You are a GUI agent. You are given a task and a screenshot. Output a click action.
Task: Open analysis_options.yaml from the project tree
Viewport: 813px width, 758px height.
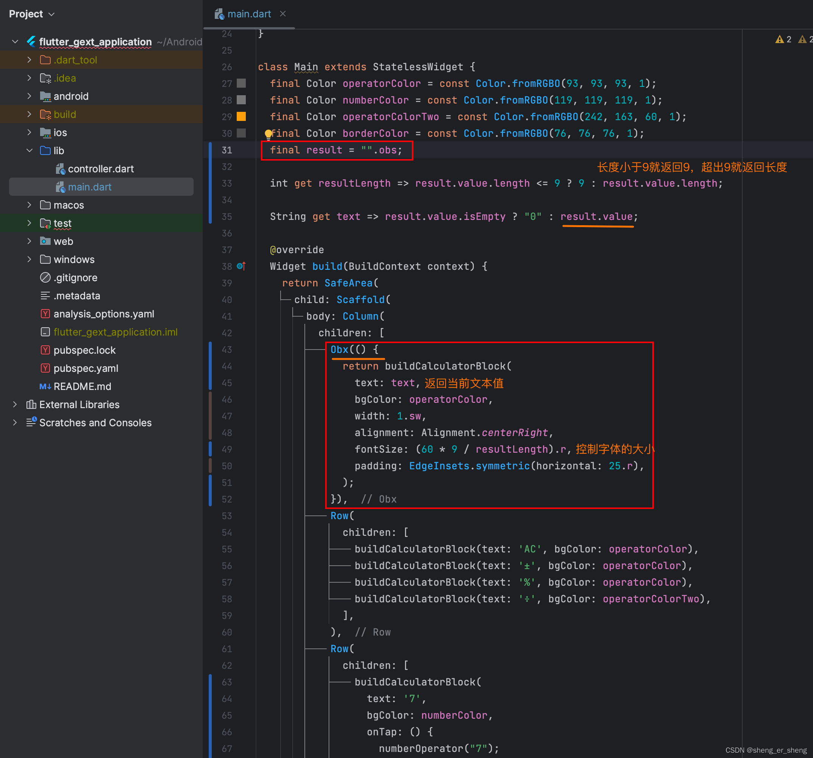tap(104, 314)
